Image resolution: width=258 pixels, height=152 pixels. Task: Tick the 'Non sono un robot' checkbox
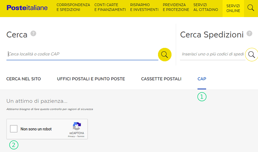(x=14, y=129)
